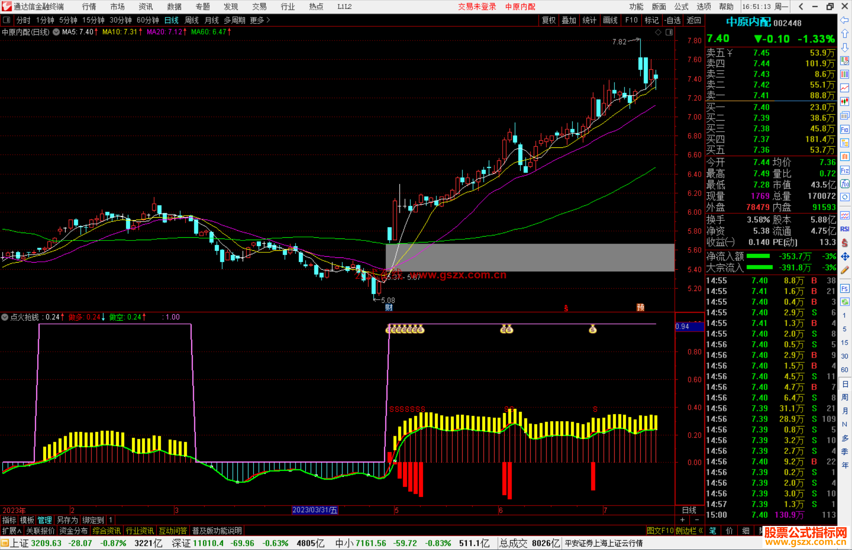Click the panel layout icon left of 分时
The height and width of the screenshot is (550, 852).
click(x=7, y=20)
